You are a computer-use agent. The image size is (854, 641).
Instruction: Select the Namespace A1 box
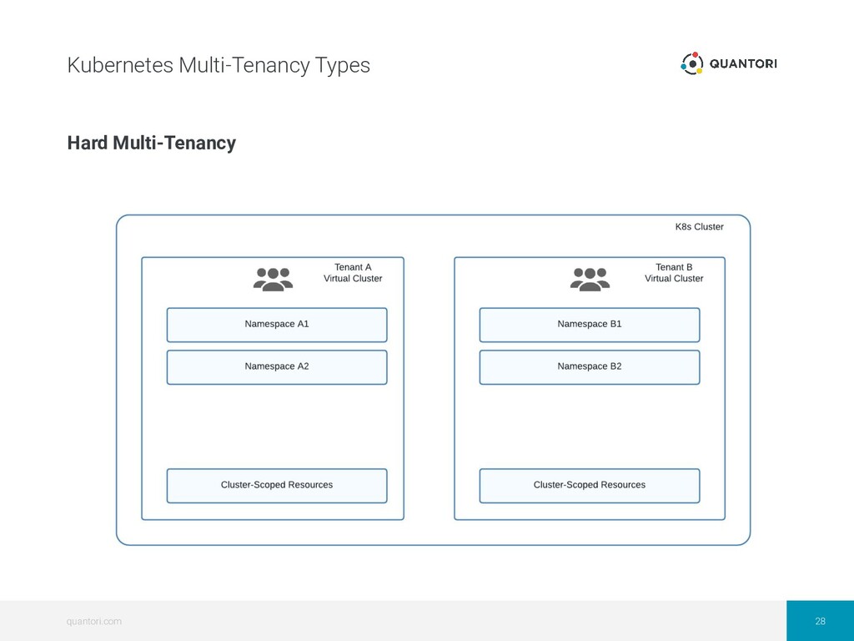[277, 325]
